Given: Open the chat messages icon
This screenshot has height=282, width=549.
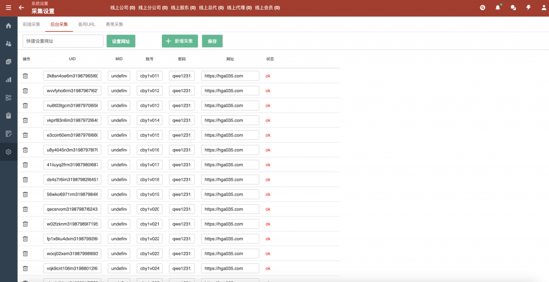Looking at the screenshot, I should (513, 8).
